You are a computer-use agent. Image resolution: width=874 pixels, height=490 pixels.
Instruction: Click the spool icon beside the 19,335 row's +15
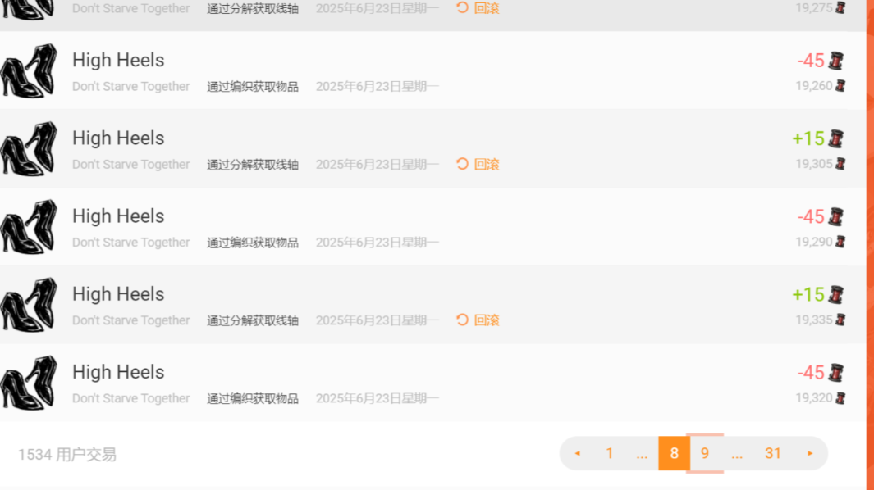(835, 294)
